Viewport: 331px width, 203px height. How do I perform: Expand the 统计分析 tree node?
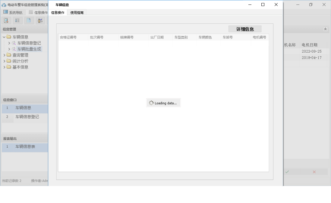(5, 61)
